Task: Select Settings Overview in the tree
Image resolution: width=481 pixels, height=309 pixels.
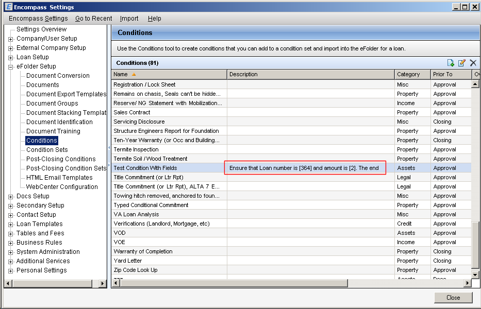Action: (41, 29)
